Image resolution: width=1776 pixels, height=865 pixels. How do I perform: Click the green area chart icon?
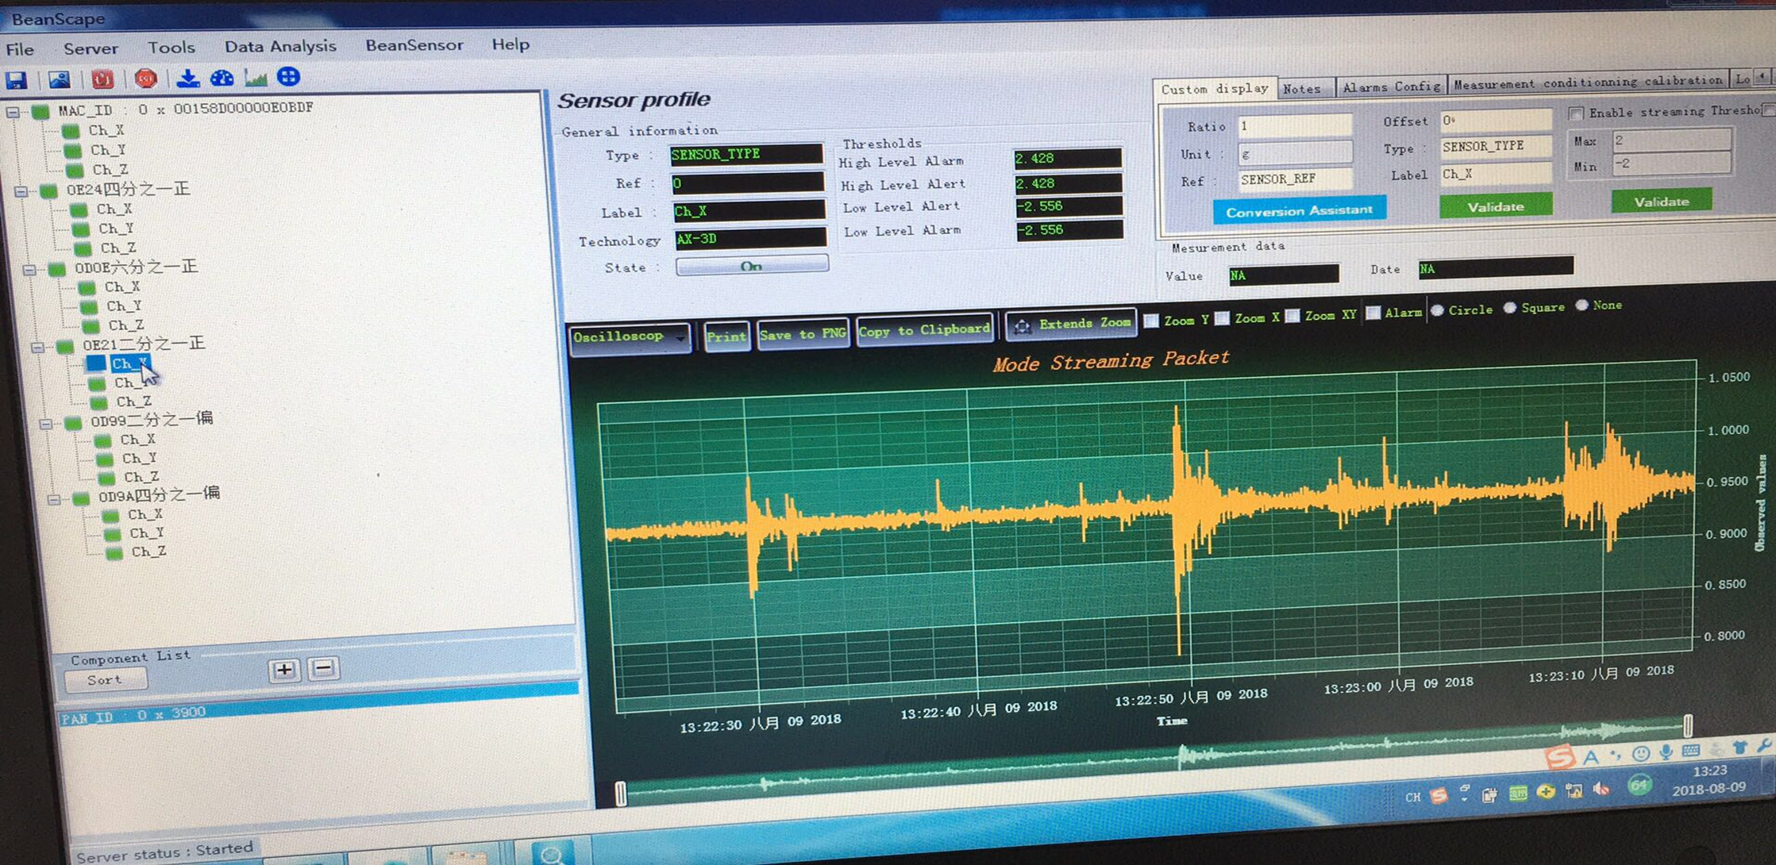point(256,78)
